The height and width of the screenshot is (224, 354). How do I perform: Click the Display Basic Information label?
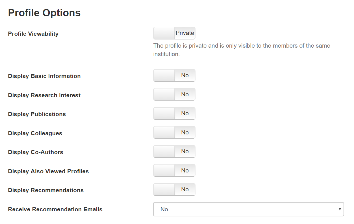coord(44,76)
